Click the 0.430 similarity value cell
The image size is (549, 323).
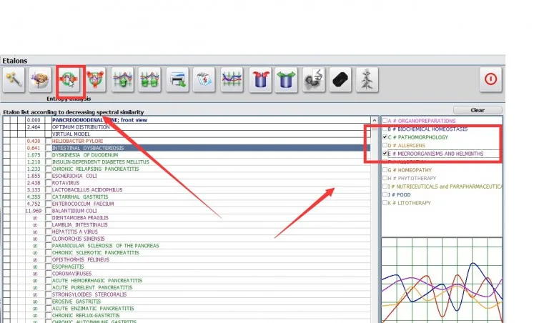click(x=34, y=141)
